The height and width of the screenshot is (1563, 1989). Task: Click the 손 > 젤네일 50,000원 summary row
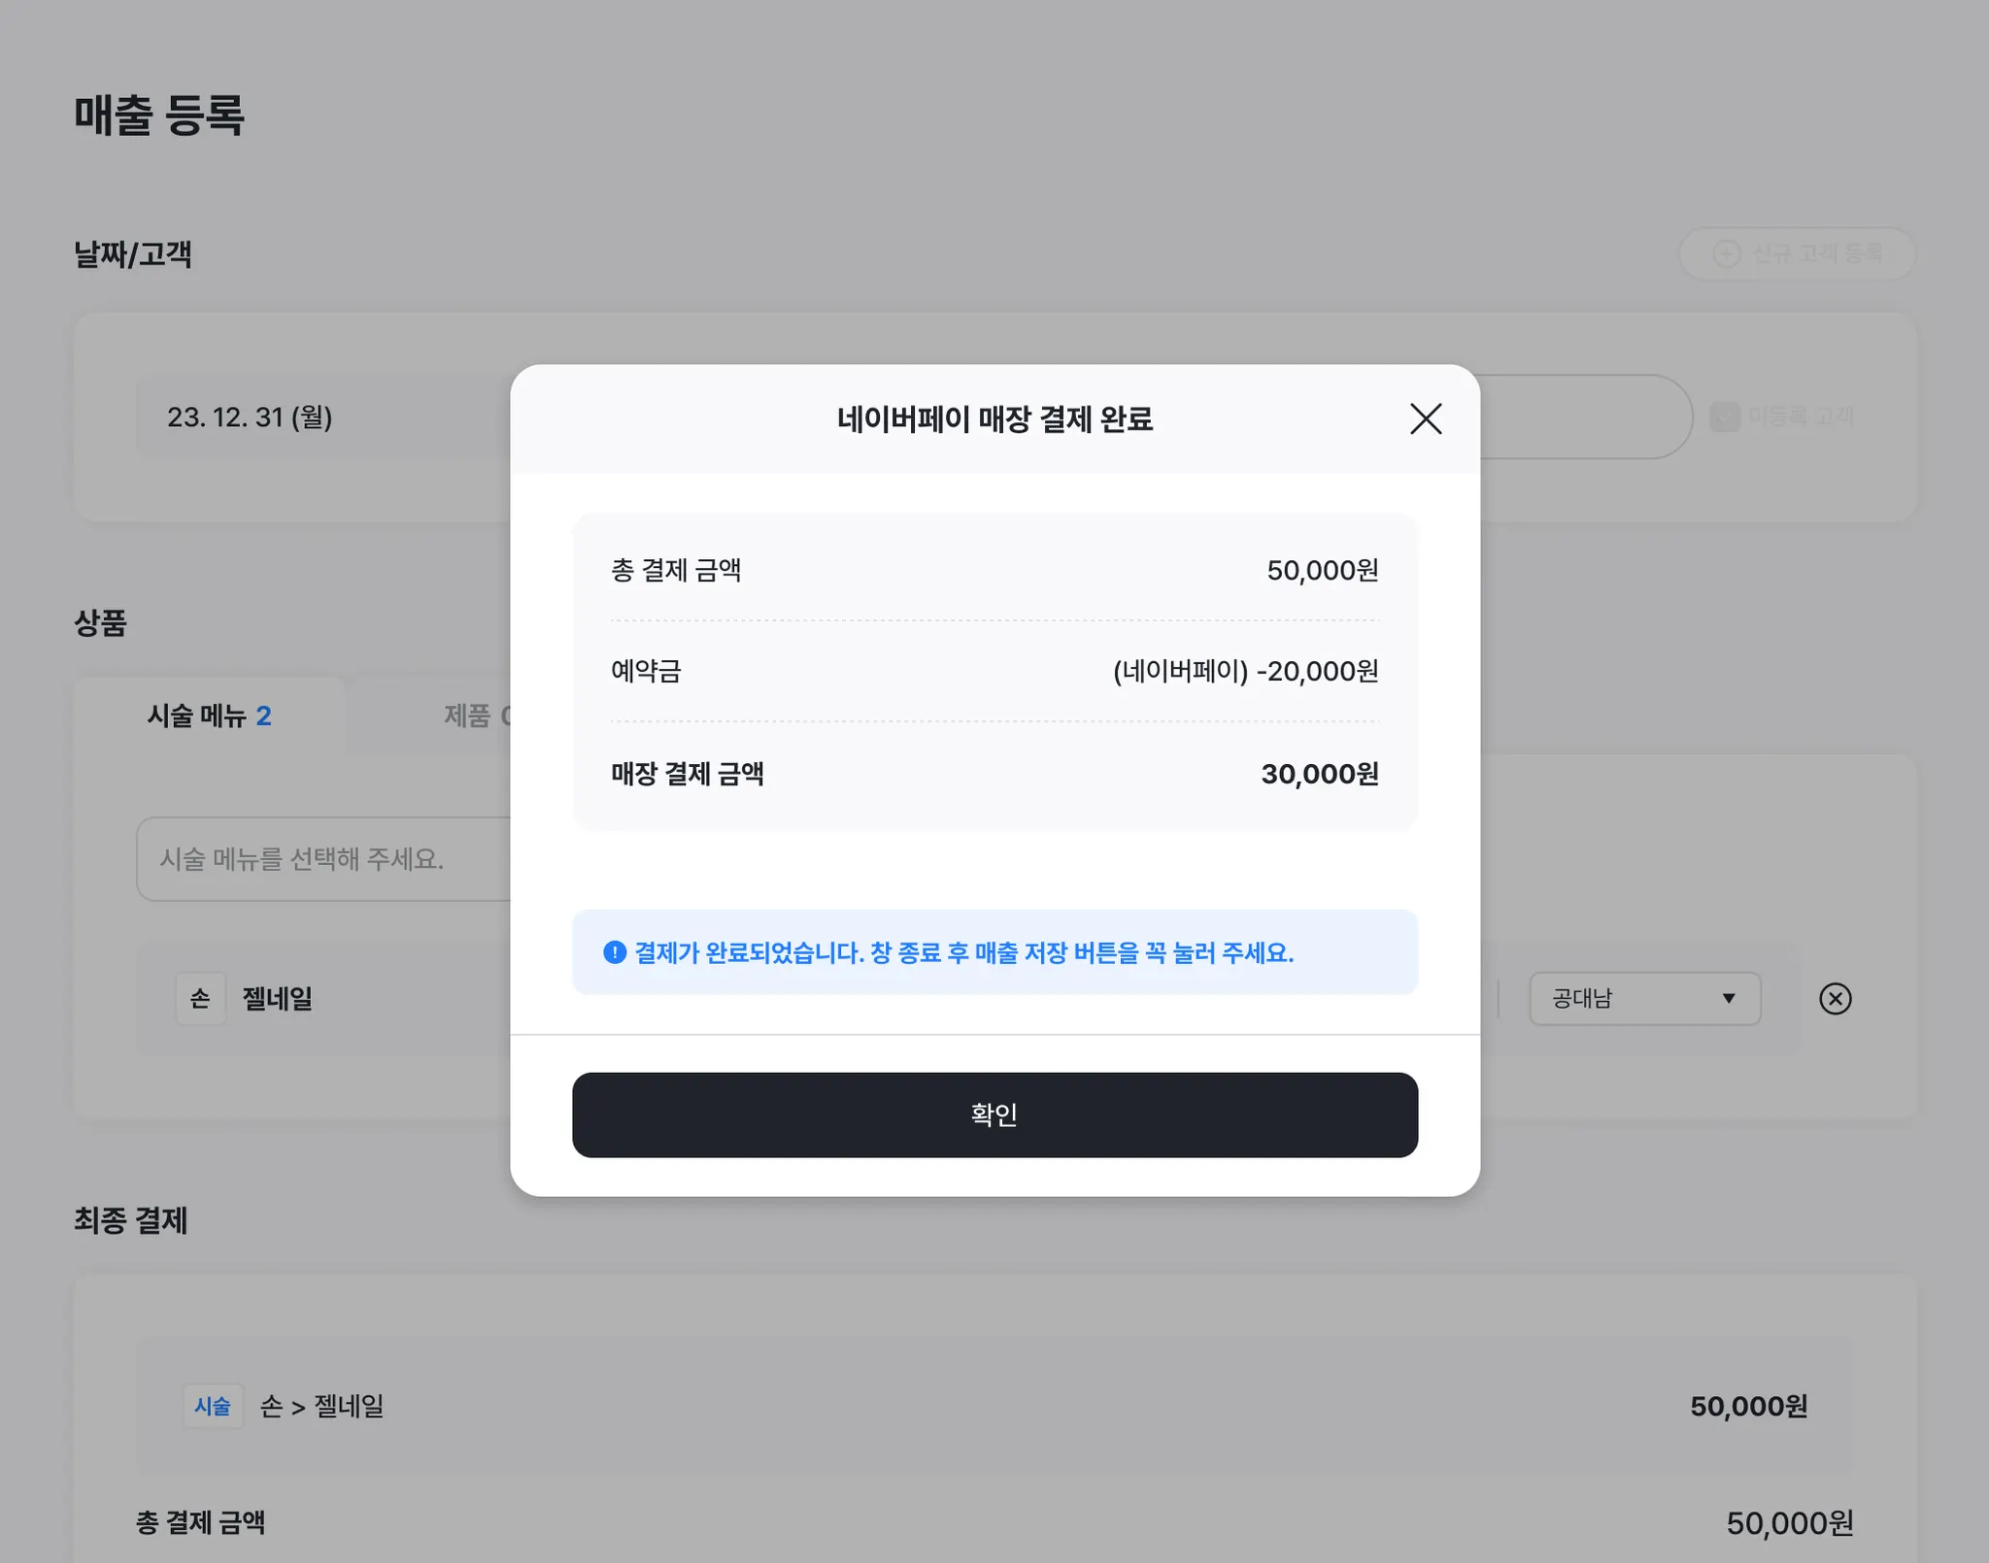[x=994, y=1406]
